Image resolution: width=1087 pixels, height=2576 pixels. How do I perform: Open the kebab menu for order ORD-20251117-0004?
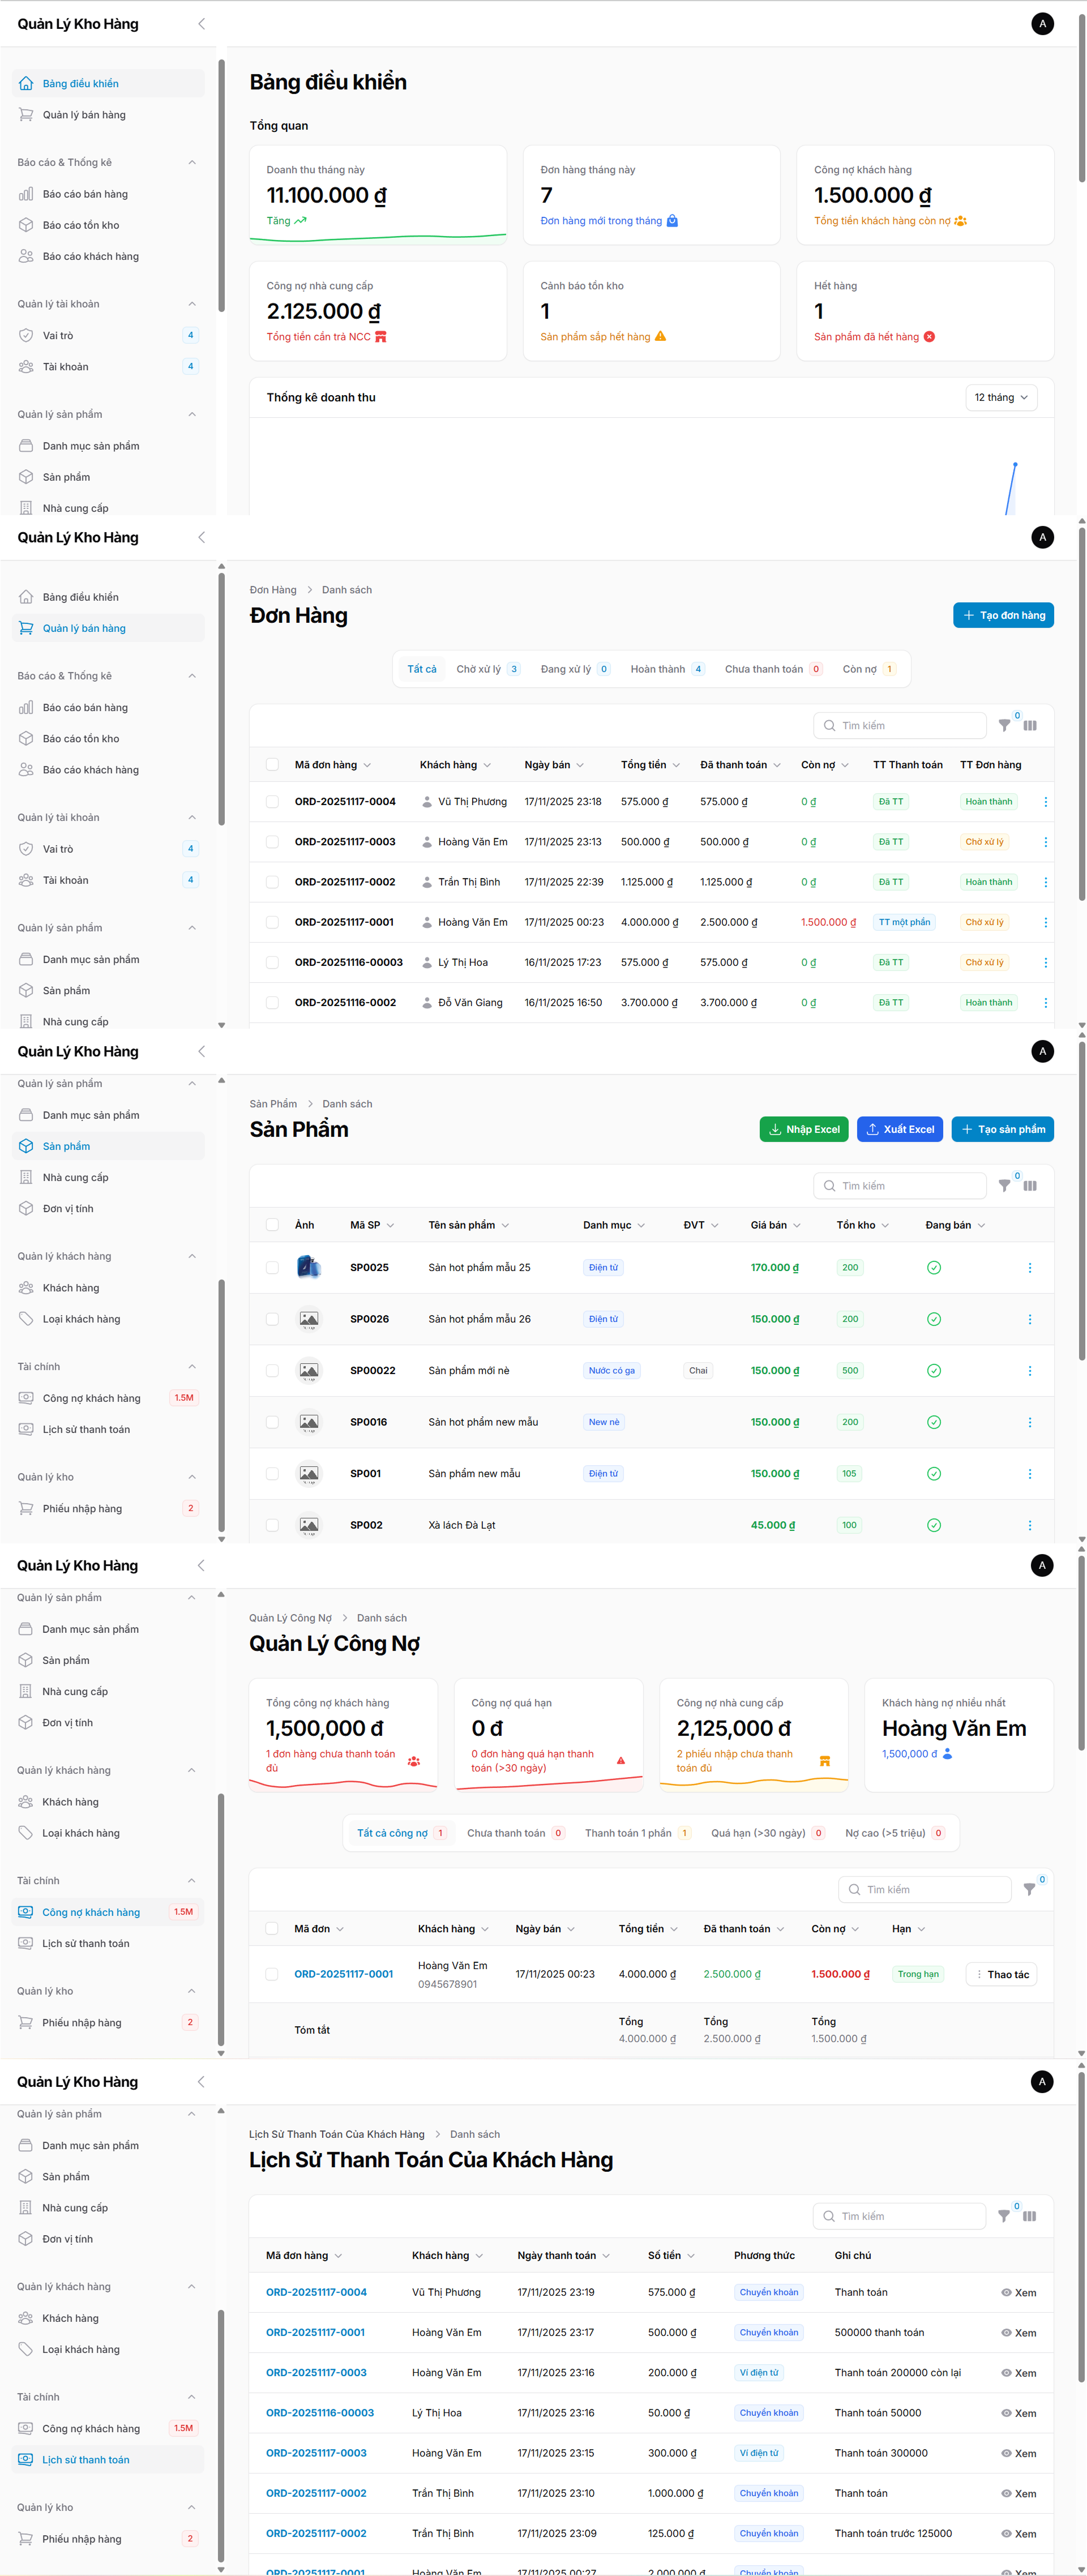(x=1046, y=801)
